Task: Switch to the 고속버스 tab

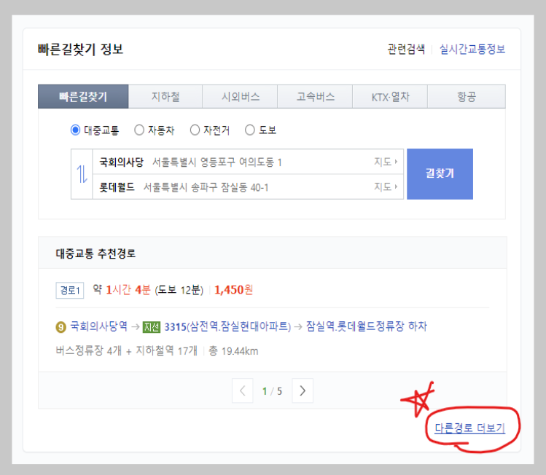Action: (x=315, y=96)
